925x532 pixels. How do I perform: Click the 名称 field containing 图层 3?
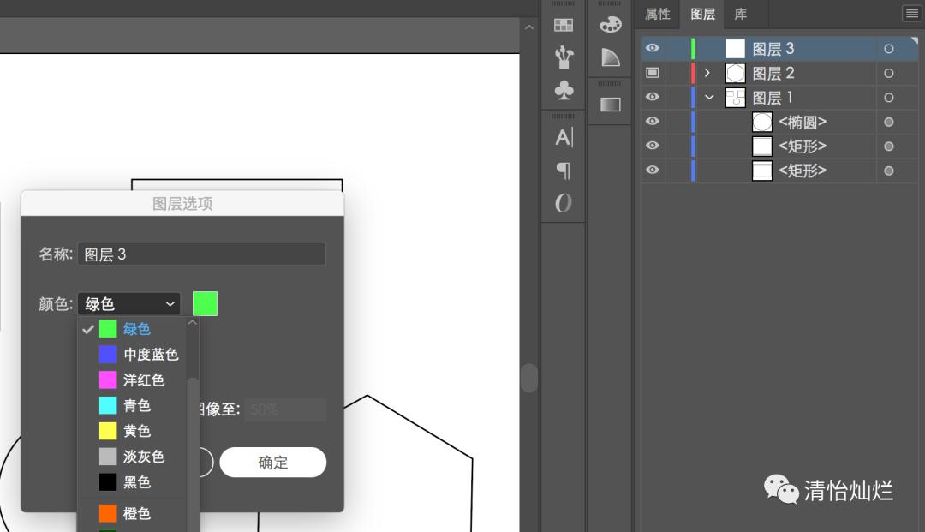pos(201,254)
